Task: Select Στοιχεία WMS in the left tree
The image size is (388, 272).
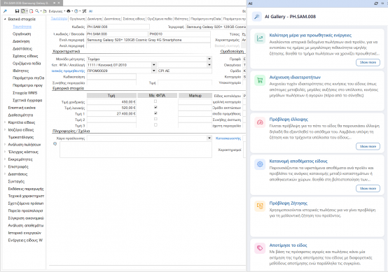Action: [25, 93]
